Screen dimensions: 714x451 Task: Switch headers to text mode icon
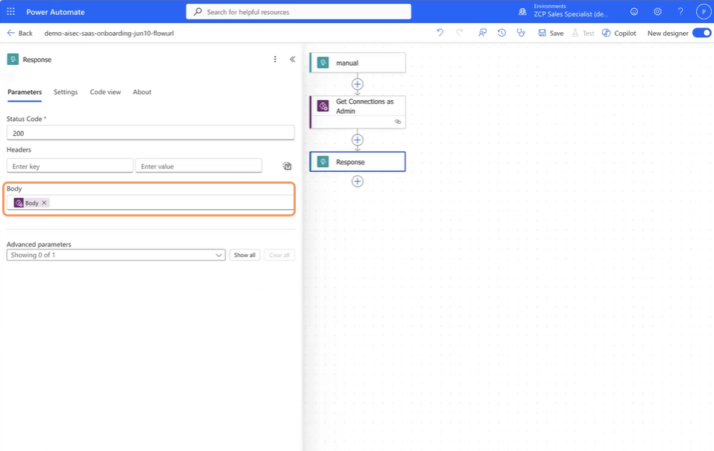(x=287, y=166)
